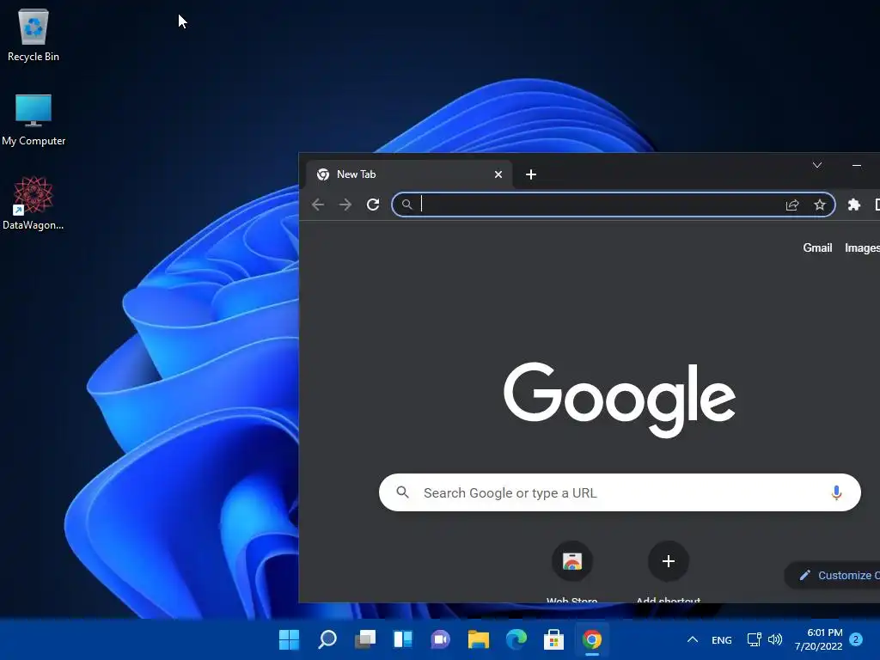Start voice search with microphone icon

pyautogui.click(x=836, y=492)
